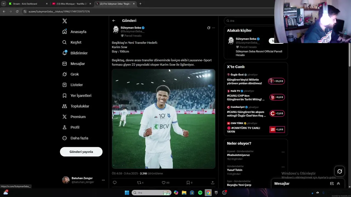
Task: Open Listeler page
Action: (72, 85)
